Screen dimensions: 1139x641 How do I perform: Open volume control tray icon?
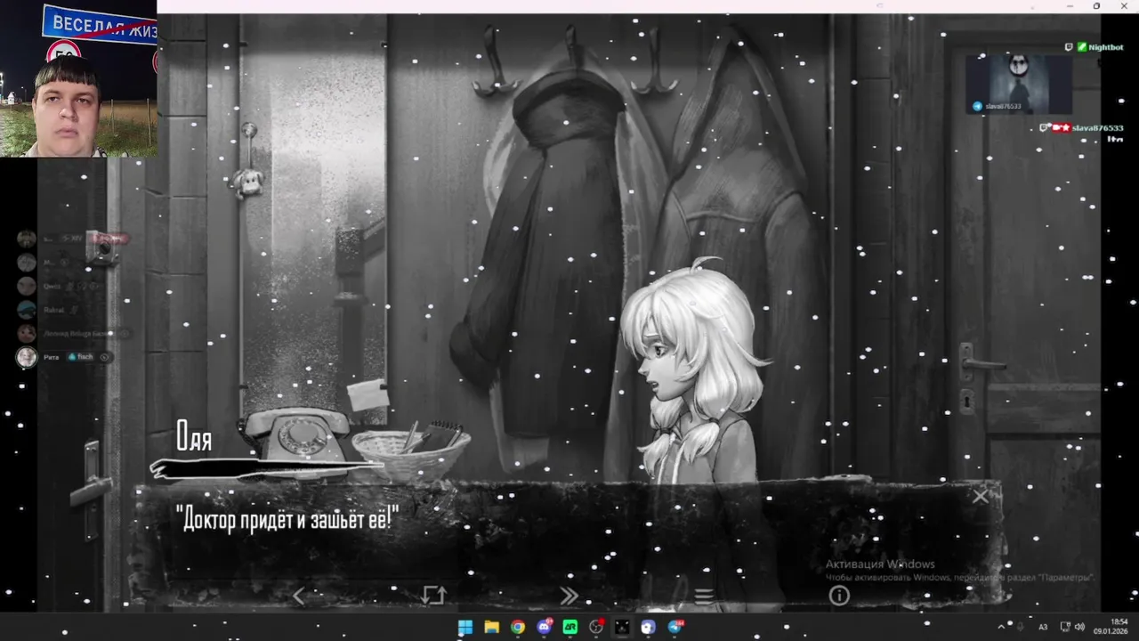(x=1079, y=627)
